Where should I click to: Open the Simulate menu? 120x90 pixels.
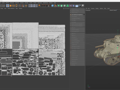[x=26, y=3]
